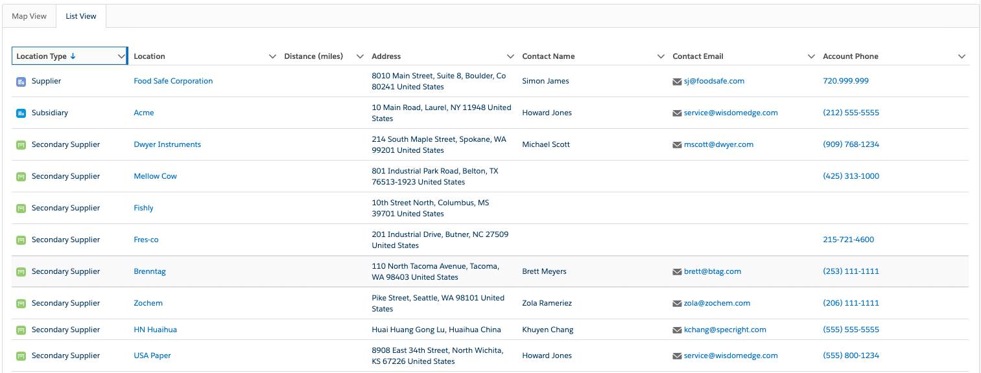Image resolution: width=981 pixels, height=373 pixels.
Task: Open the Account Phone column dropdown
Action: pyautogui.click(x=962, y=57)
